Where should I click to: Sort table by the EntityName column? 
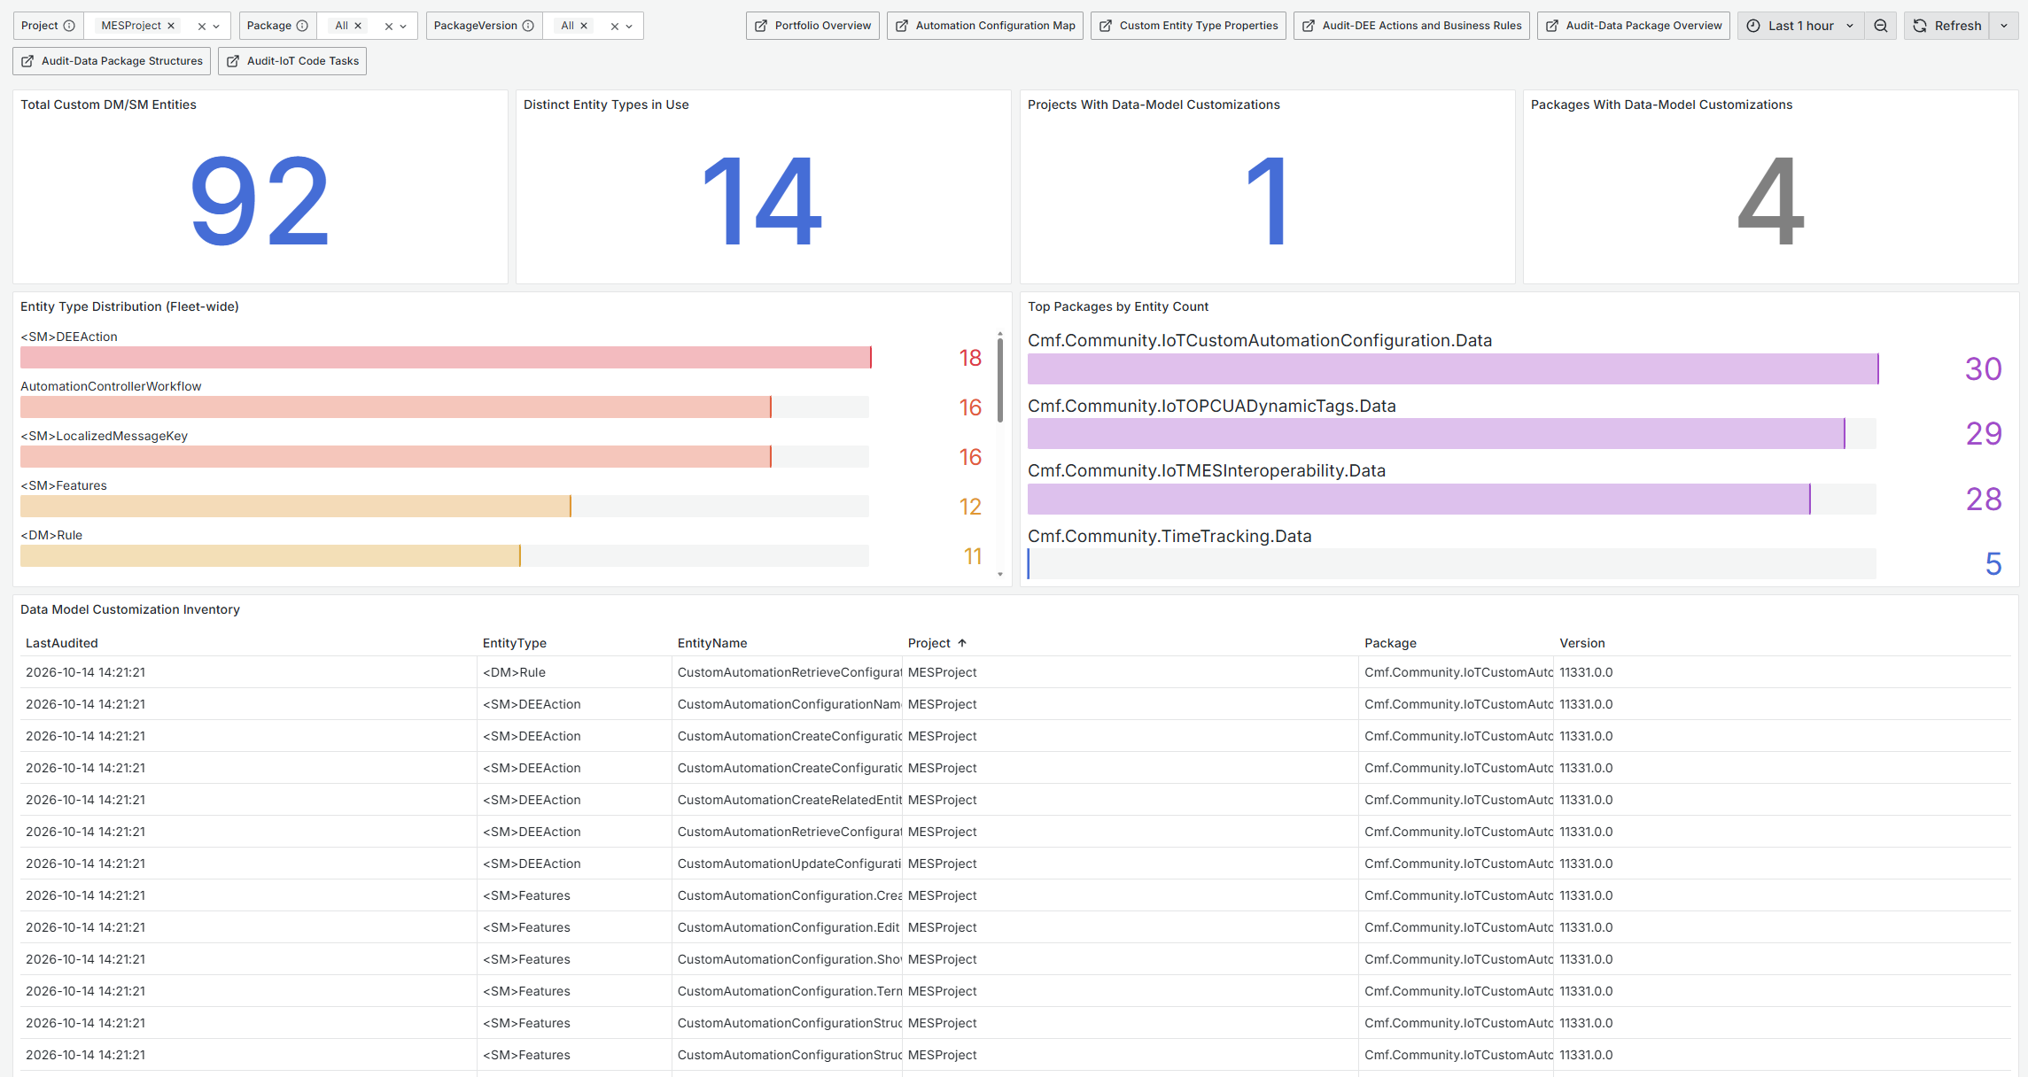pos(712,643)
